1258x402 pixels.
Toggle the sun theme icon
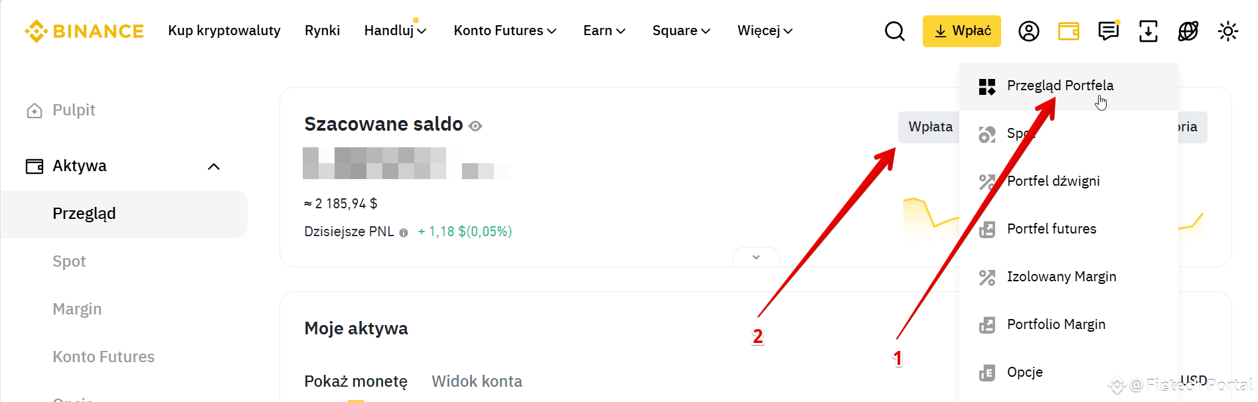1228,31
